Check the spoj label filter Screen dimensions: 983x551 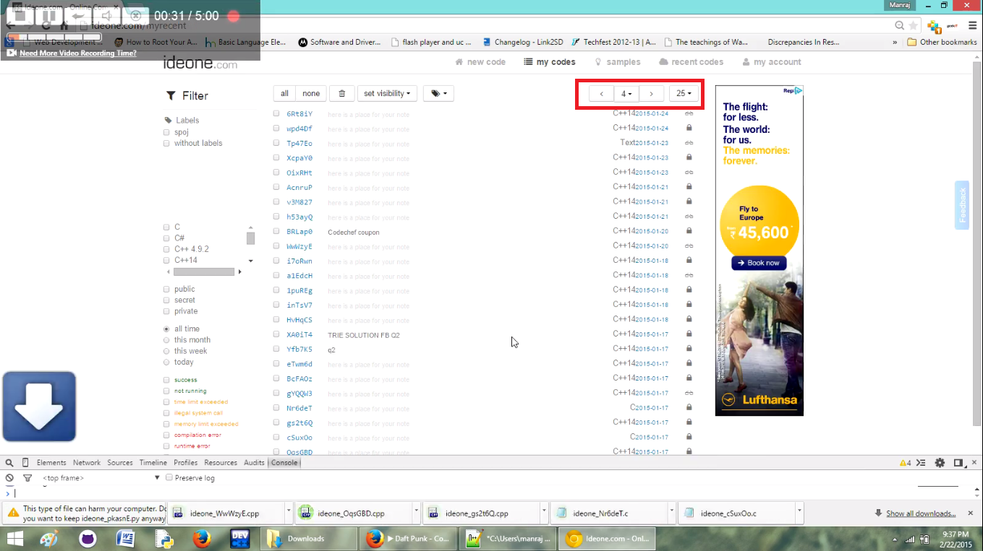tap(166, 132)
